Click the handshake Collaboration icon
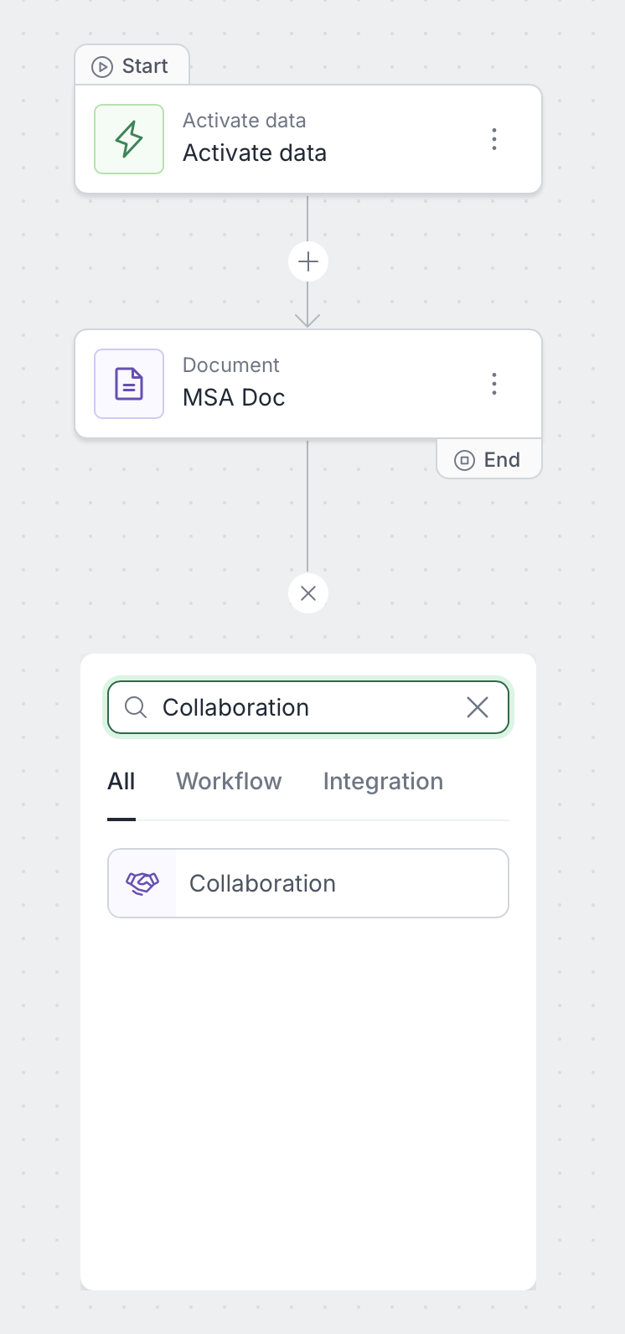Image resolution: width=625 pixels, height=1334 pixels. 142,883
